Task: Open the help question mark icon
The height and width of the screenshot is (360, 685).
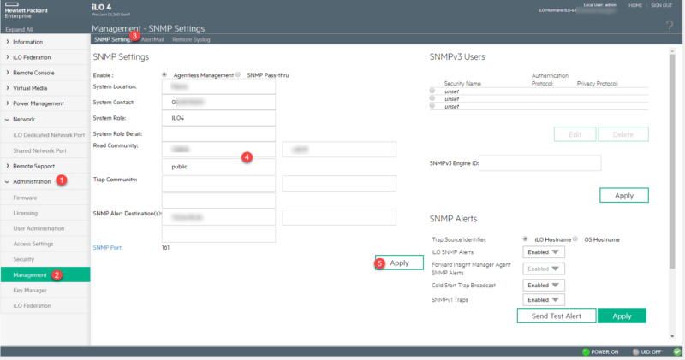Action: point(670,26)
